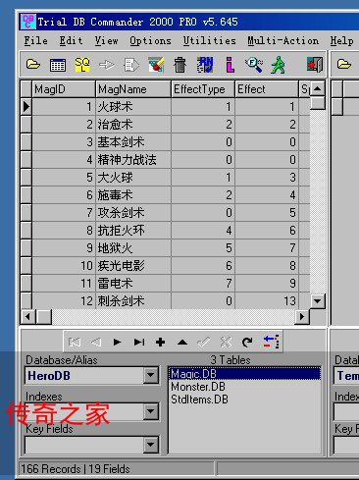
Task: Insert new record with plus button
Action: [x=160, y=343]
